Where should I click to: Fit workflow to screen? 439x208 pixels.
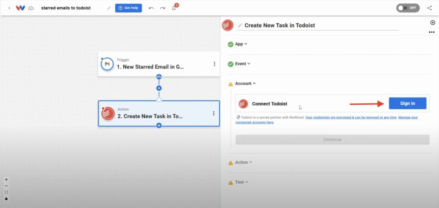point(6,192)
